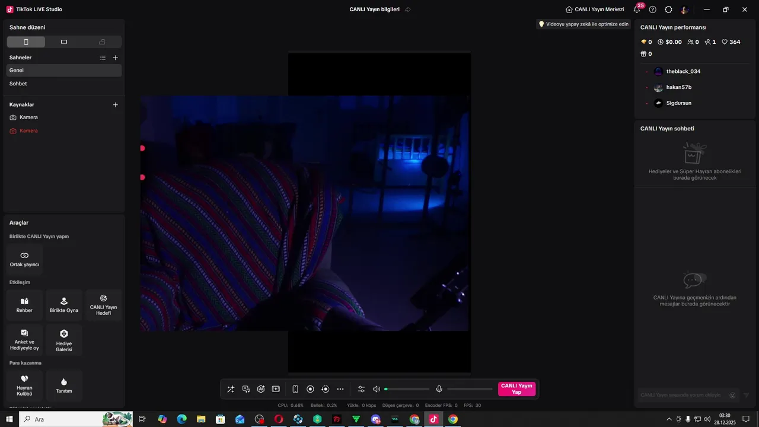
Task: Open CANLI Yayın bilgileri title
Action: (375, 9)
